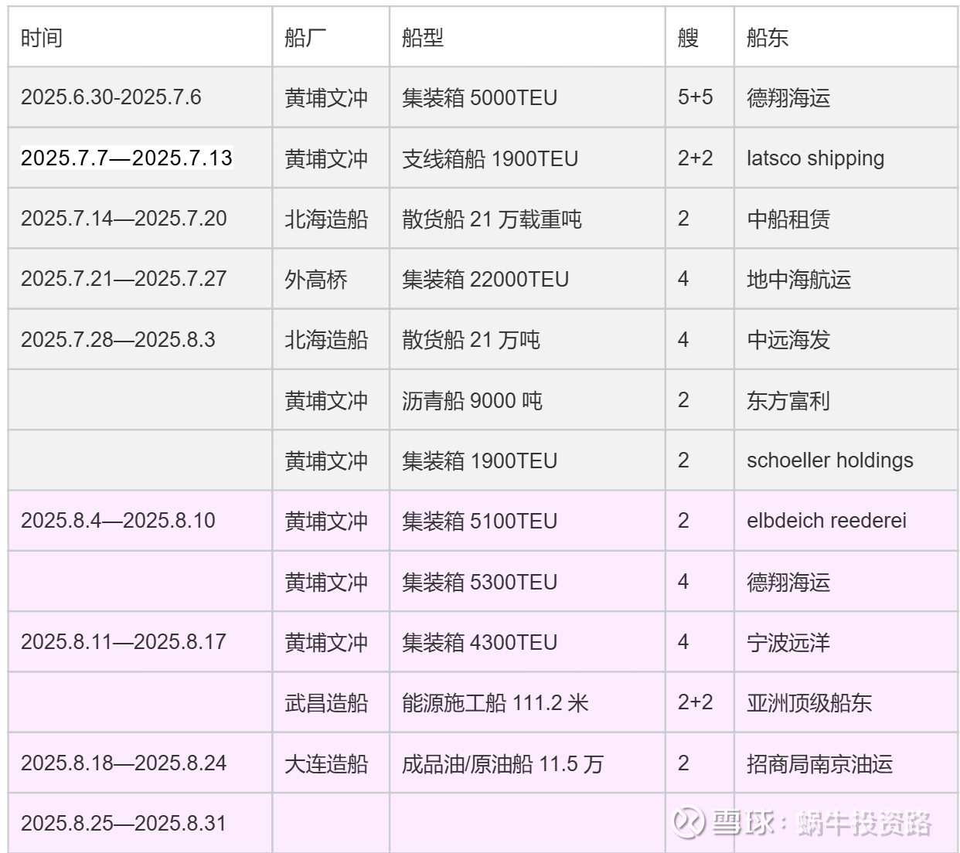Select the 船型 column header
The height and width of the screenshot is (853, 960).
423,38
